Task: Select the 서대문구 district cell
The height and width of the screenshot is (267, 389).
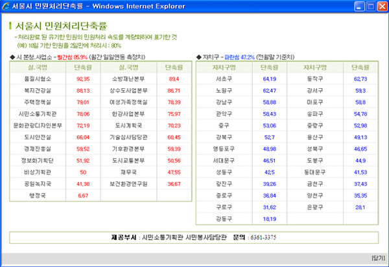Action: click(224, 161)
